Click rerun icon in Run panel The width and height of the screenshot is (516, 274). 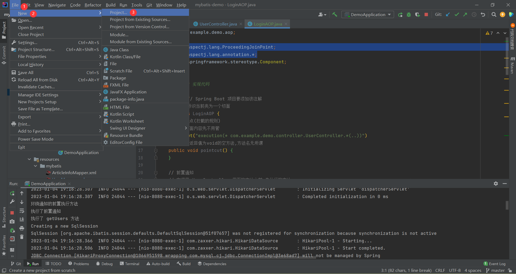tap(12, 193)
